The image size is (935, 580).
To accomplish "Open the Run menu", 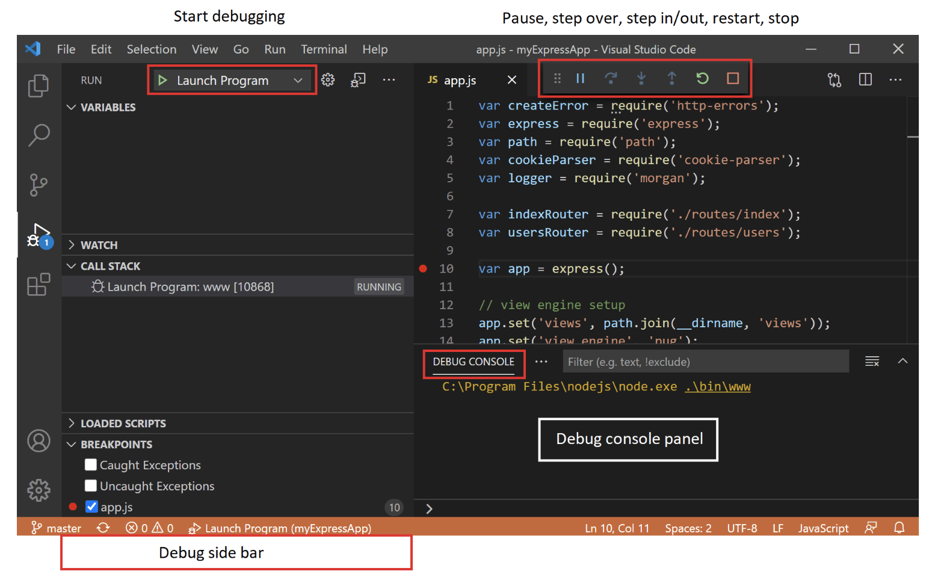I will tap(275, 49).
